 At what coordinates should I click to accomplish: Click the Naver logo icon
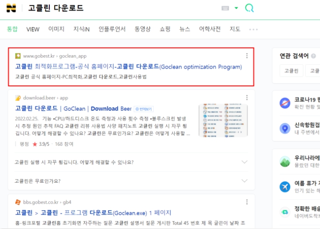(11, 8)
